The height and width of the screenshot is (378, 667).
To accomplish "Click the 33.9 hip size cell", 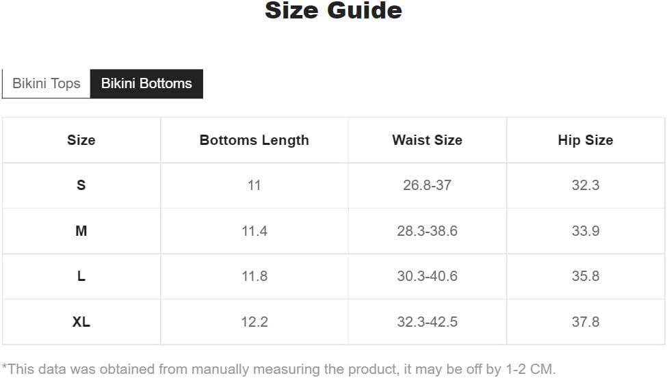I will click(585, 231).
